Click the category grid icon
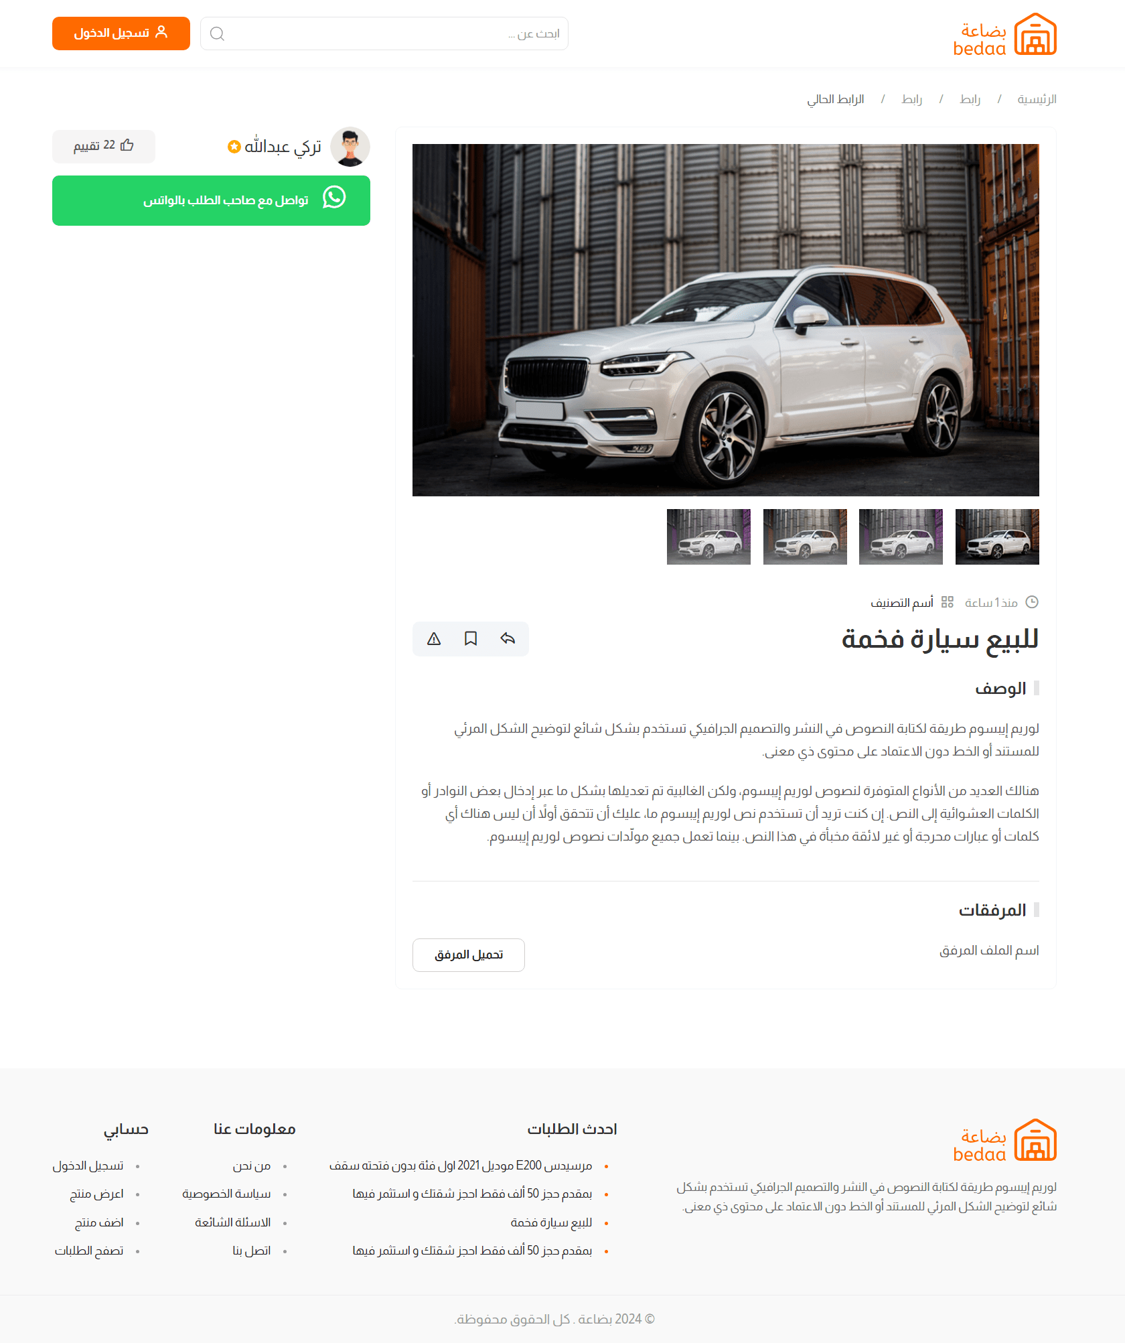This screenshot has width=1125, height=1343. point(947,602)
